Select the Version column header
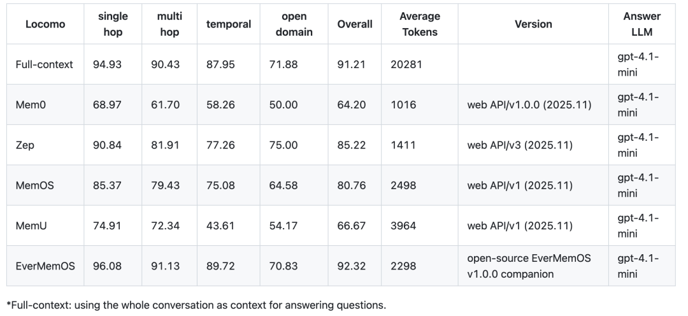 click(x=533, y=24)
